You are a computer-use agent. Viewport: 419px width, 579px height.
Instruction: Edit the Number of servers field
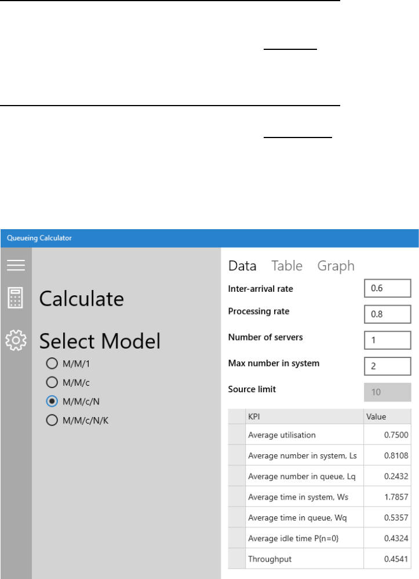tap(387, 340)
